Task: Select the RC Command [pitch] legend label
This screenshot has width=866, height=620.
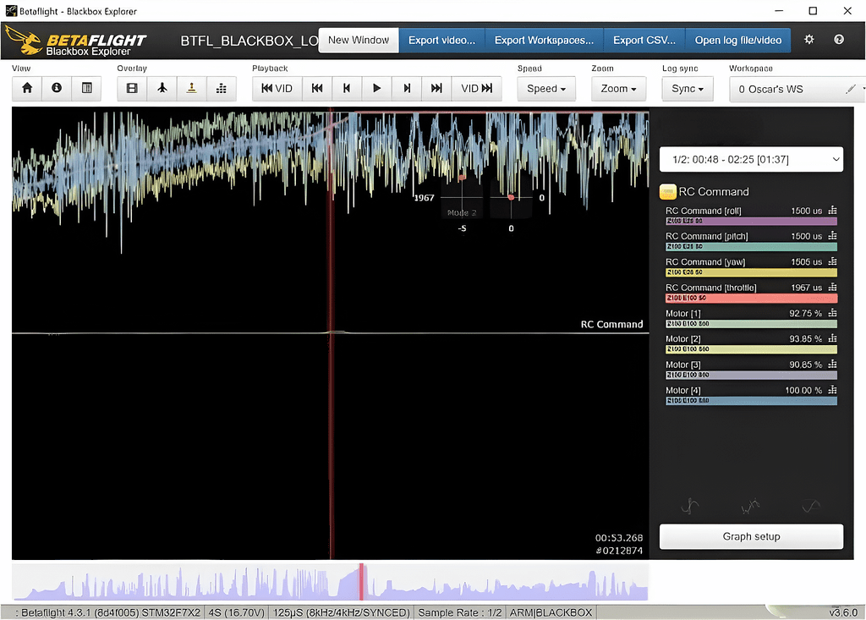Action: pos(706,236)
